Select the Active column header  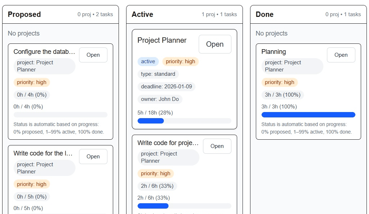142,14
